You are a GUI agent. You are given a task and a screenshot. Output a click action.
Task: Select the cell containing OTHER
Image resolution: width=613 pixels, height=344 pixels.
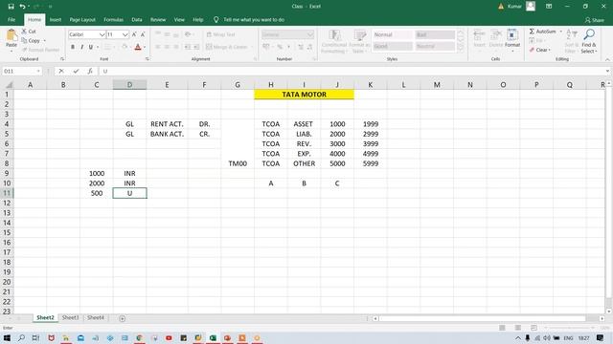tap(305, 163)
